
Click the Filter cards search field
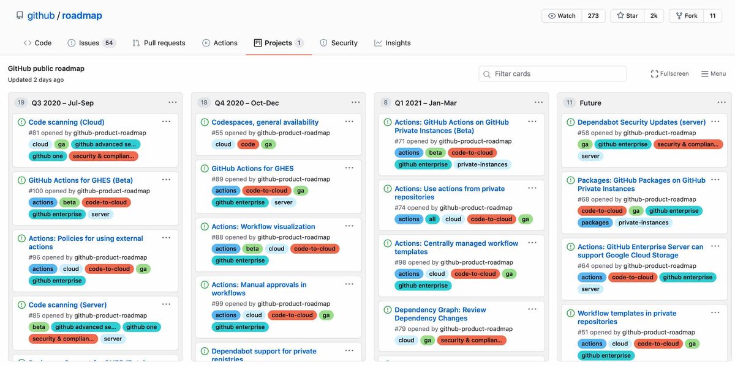coord(552,74)
